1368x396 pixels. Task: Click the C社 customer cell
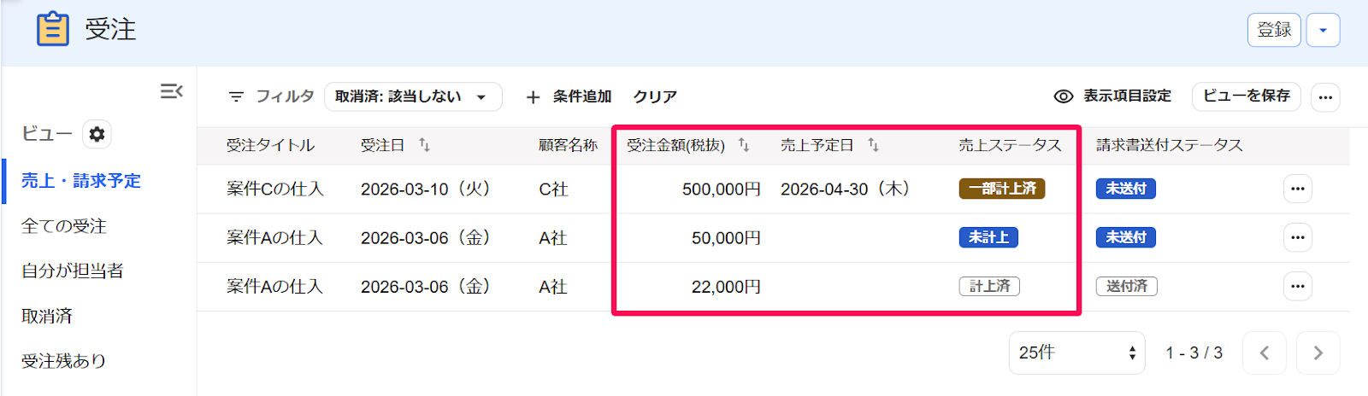pos(553,189)
